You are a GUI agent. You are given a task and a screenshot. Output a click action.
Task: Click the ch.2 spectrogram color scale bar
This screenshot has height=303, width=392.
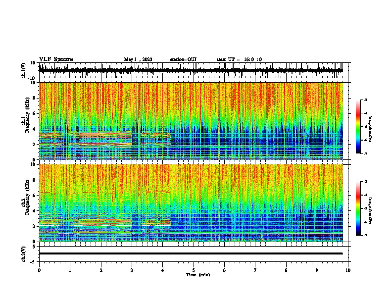pyautogui.click(x=358, y=208)
